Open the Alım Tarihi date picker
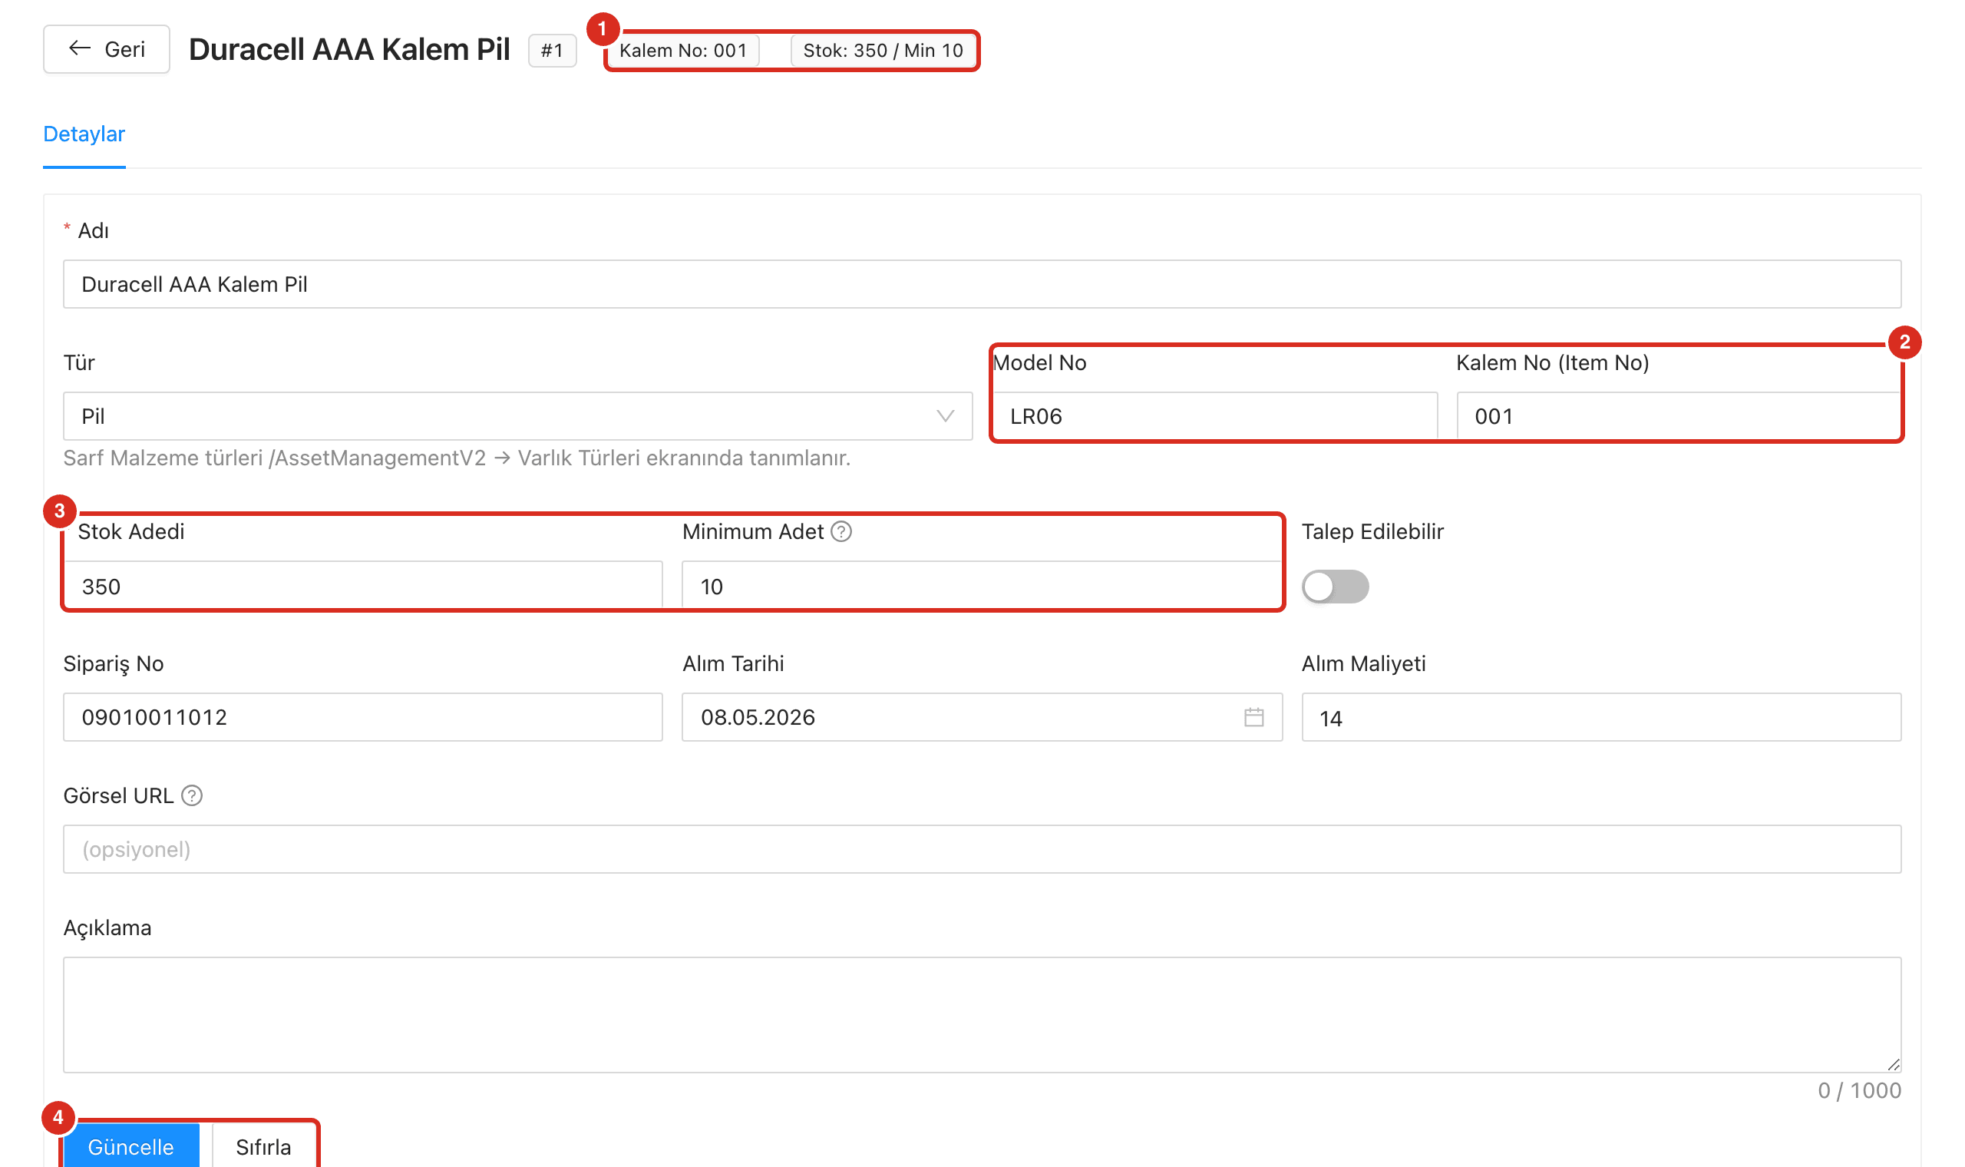 click(x=981, y=717)
